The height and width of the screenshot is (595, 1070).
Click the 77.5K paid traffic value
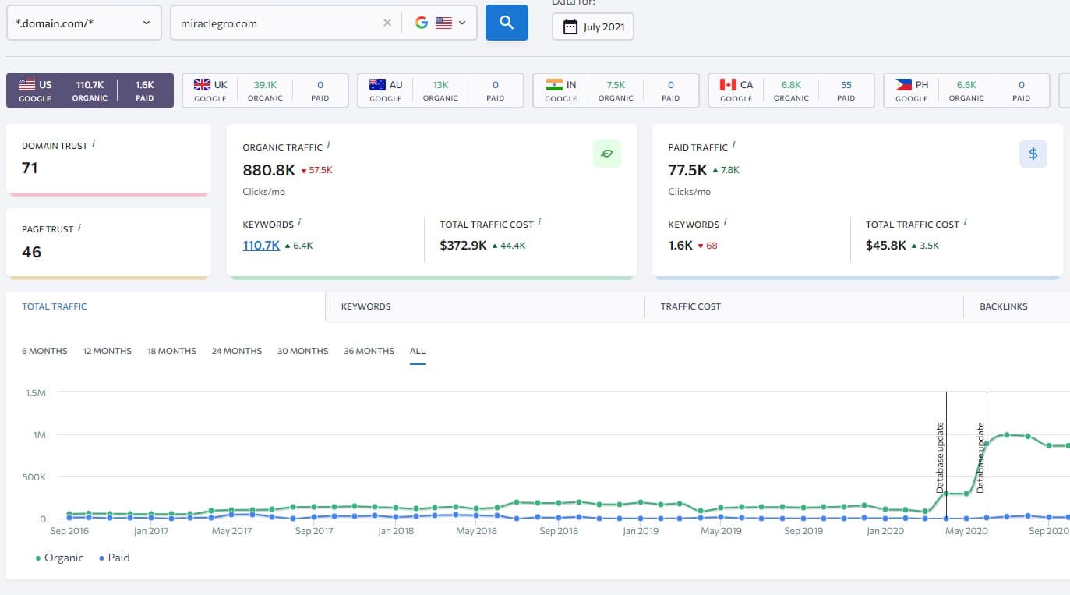tap(688, 169)
